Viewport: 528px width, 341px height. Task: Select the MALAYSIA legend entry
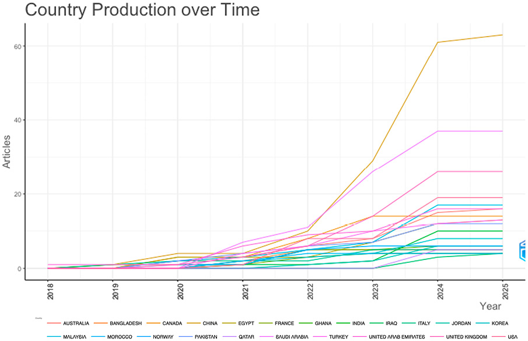76,337
